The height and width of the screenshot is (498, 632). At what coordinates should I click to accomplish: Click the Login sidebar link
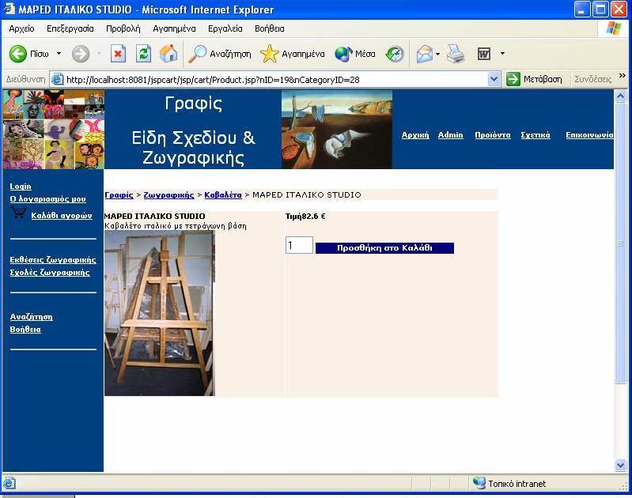21,186
